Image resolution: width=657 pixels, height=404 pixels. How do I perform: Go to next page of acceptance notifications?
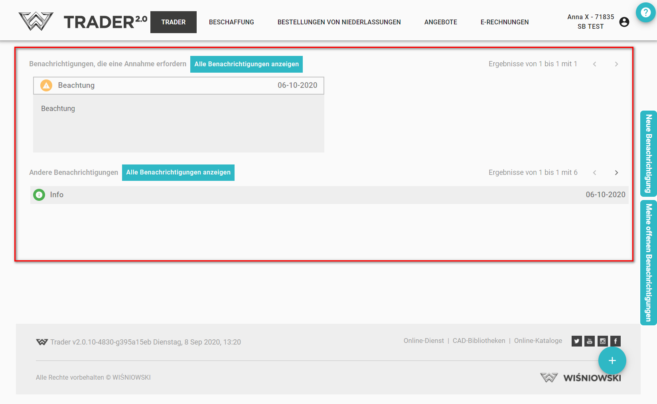click(x=616, y=64)
